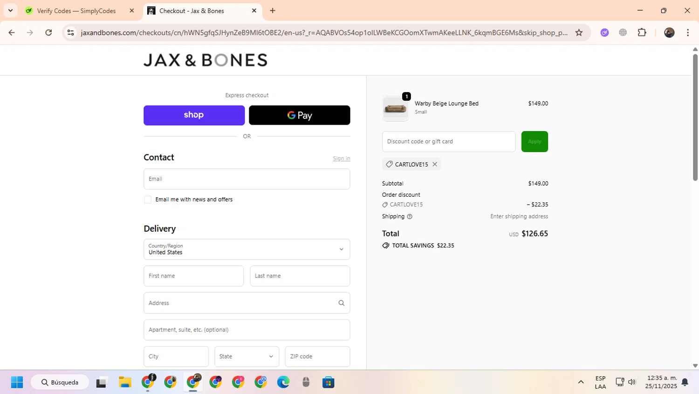Toggle Email me with news and offers
Viewport: 699px width, 394px height.
pyautogui.click(x=148, y=200)
